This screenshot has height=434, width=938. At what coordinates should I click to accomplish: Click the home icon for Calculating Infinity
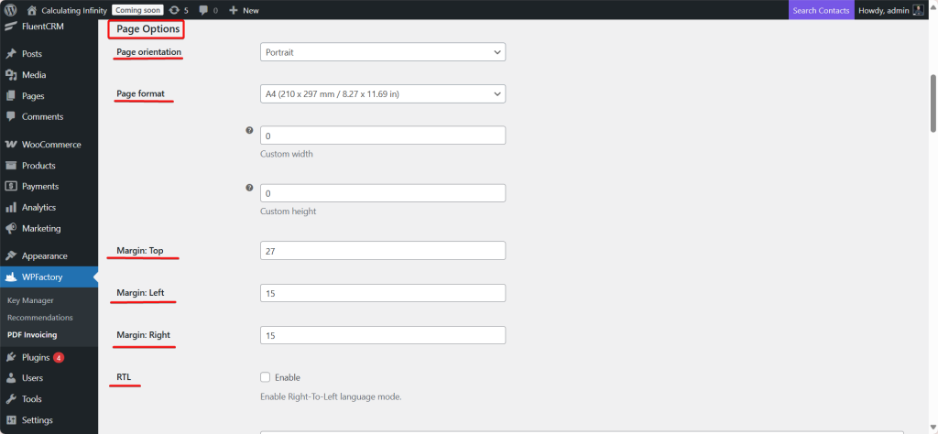coord(32,10)
